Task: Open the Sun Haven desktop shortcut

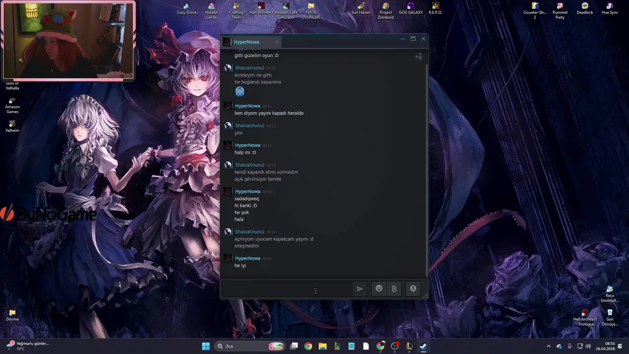Action: pos(361,9)
